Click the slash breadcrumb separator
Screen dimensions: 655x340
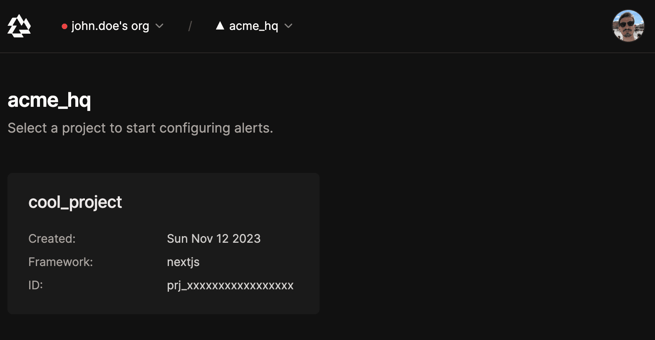click(190, 26)
